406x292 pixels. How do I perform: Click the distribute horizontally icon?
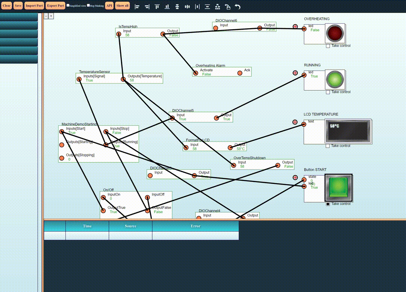point(197,7)
